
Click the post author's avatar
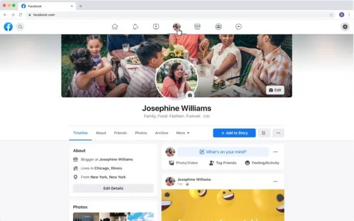(x=171, y=182)
